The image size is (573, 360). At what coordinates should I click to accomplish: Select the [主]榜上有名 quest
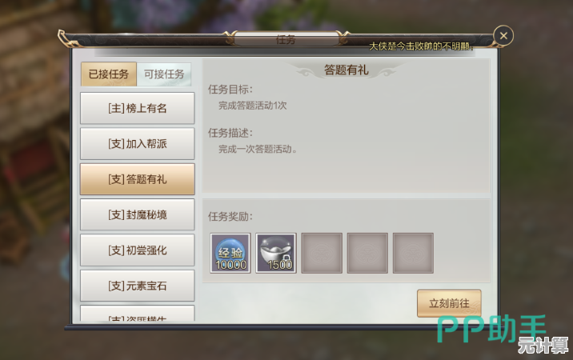point(137,108)
